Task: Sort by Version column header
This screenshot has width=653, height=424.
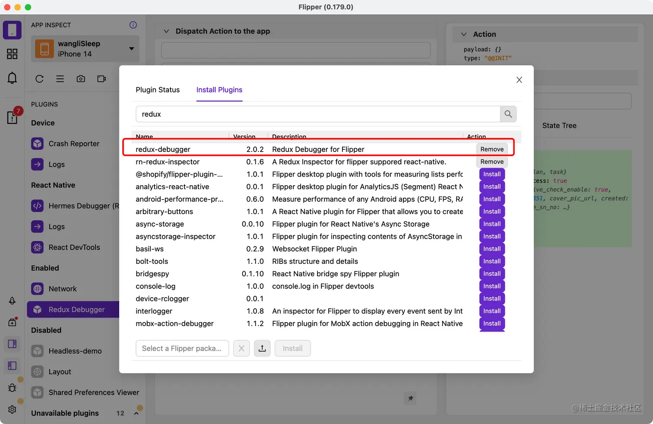Action: click(x=244, y=136)
